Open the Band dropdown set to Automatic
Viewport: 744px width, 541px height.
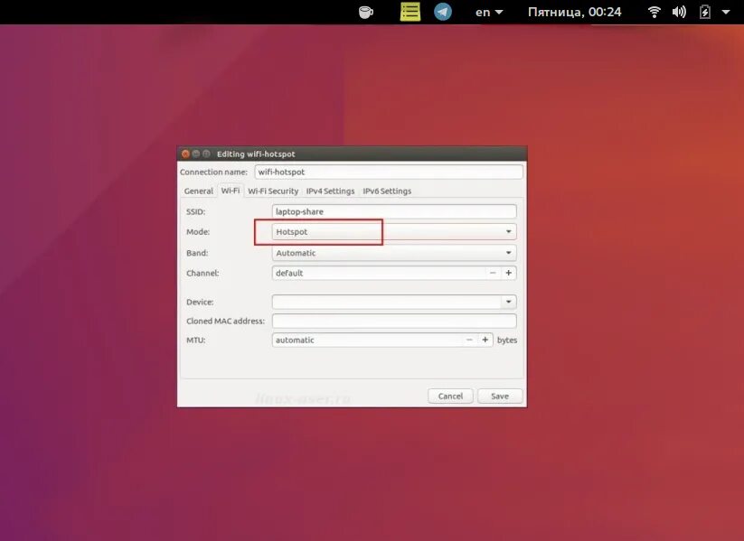393,253
